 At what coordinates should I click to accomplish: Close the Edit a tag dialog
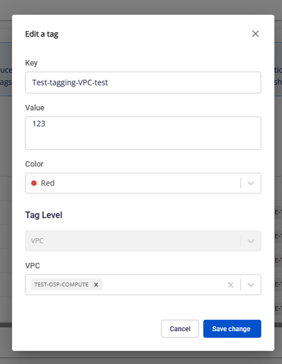click(255, 34)
